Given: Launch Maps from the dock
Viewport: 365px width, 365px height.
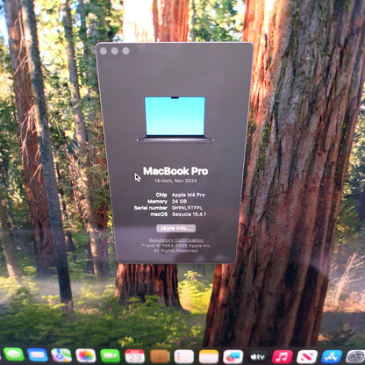Looking at the screenshot, I should (x=61, y=355).
